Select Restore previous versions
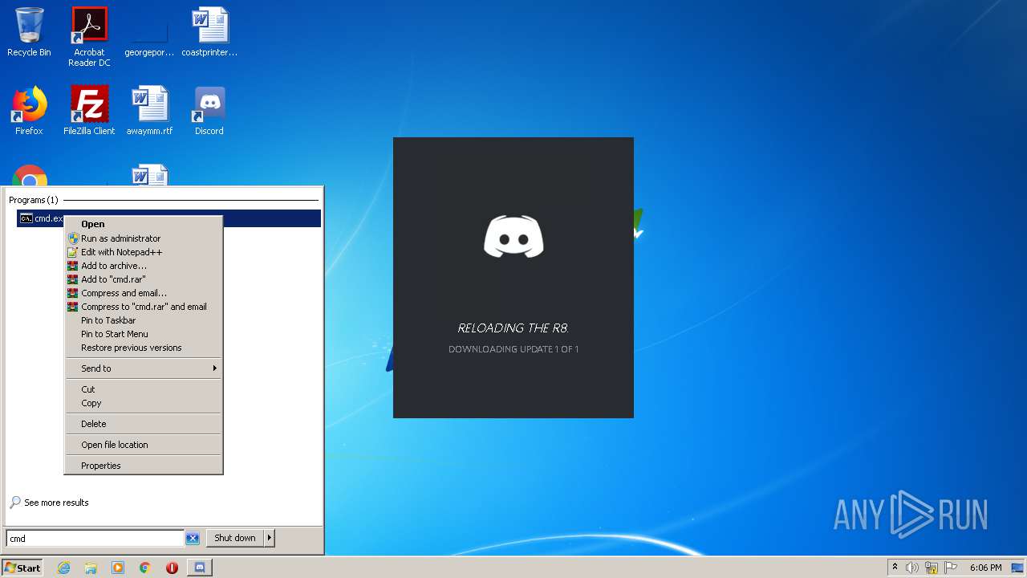Image resolution: width=1027 pixels, height=578 pixels. (x=144, y=348)
